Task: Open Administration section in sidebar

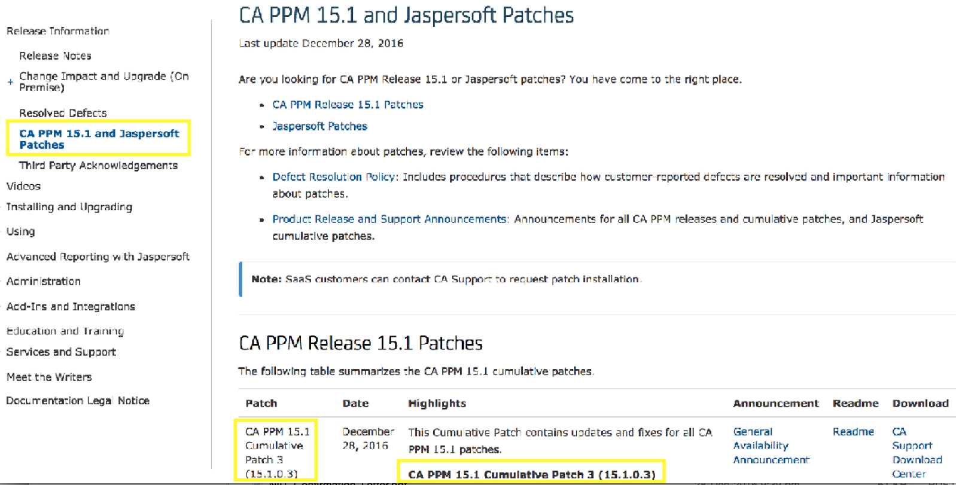Action: [43, 281]
